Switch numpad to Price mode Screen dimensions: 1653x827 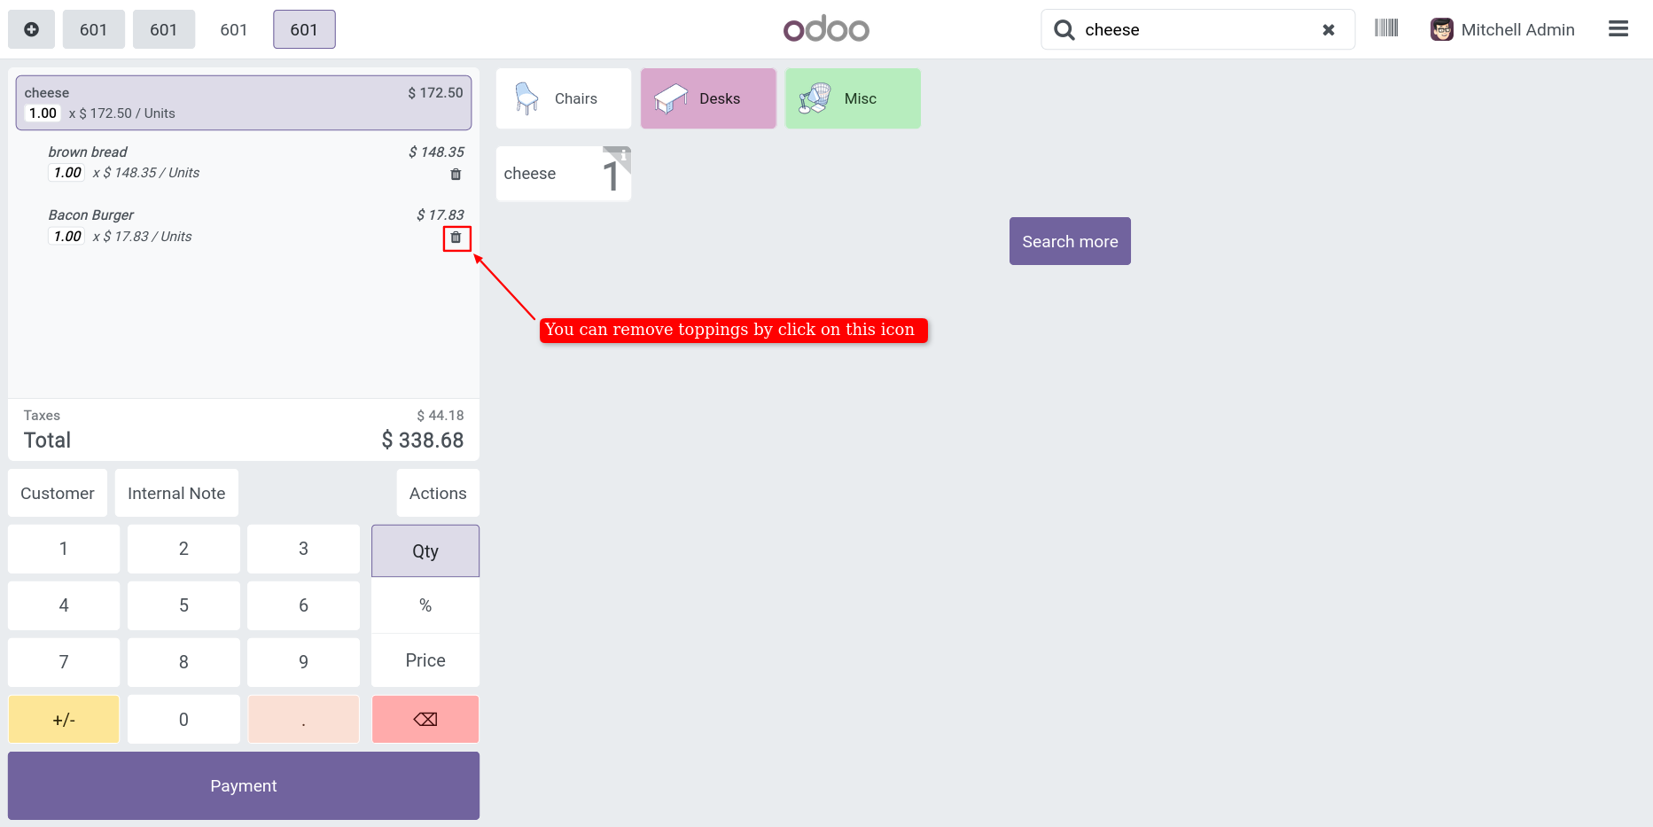coord(425,660)
